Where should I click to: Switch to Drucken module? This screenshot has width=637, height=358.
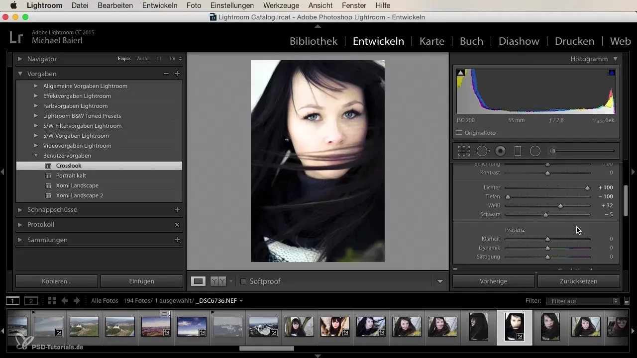574,41
